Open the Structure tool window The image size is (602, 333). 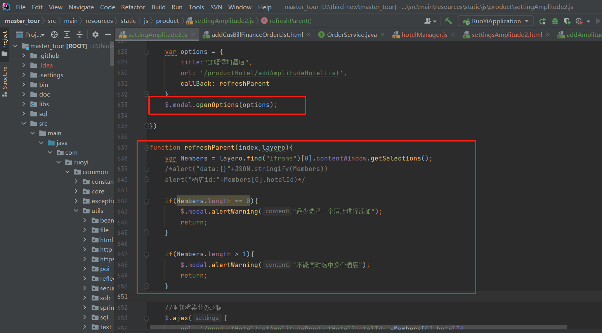click(5, 76)
